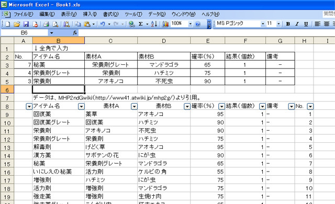
Task: Open the Chart Wizard icon
Action: pos(165,24)
